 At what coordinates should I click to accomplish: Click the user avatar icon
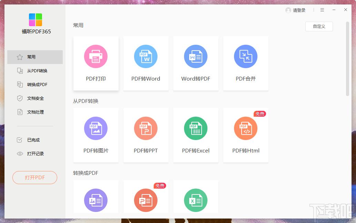288,10
